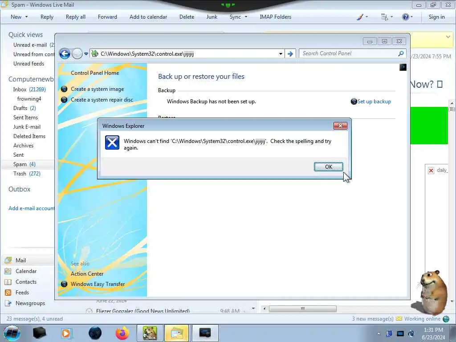Click the Forward arrow in Control Panel
This screenshot has width=456, height=342.
click(x=77, y=54)
